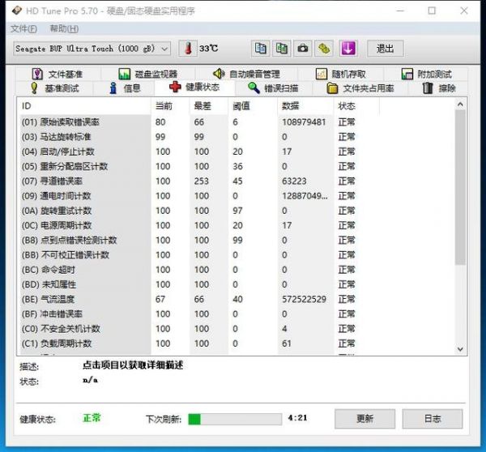Open the Seagate BUP Ultra Touch drive dropdown

coord(92,49)
